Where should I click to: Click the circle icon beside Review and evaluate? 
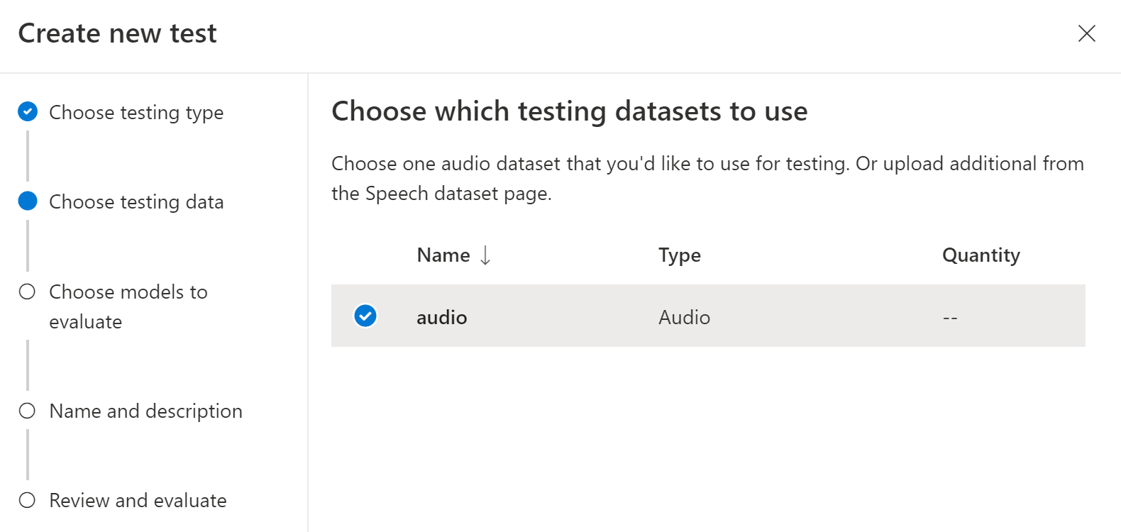[x=28, y=501]
